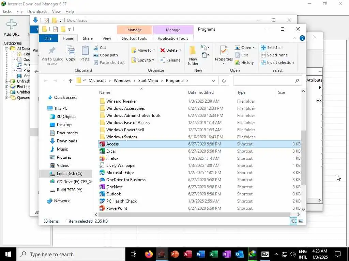Click Microsoft in the address breadcrumb

(97, 81)
